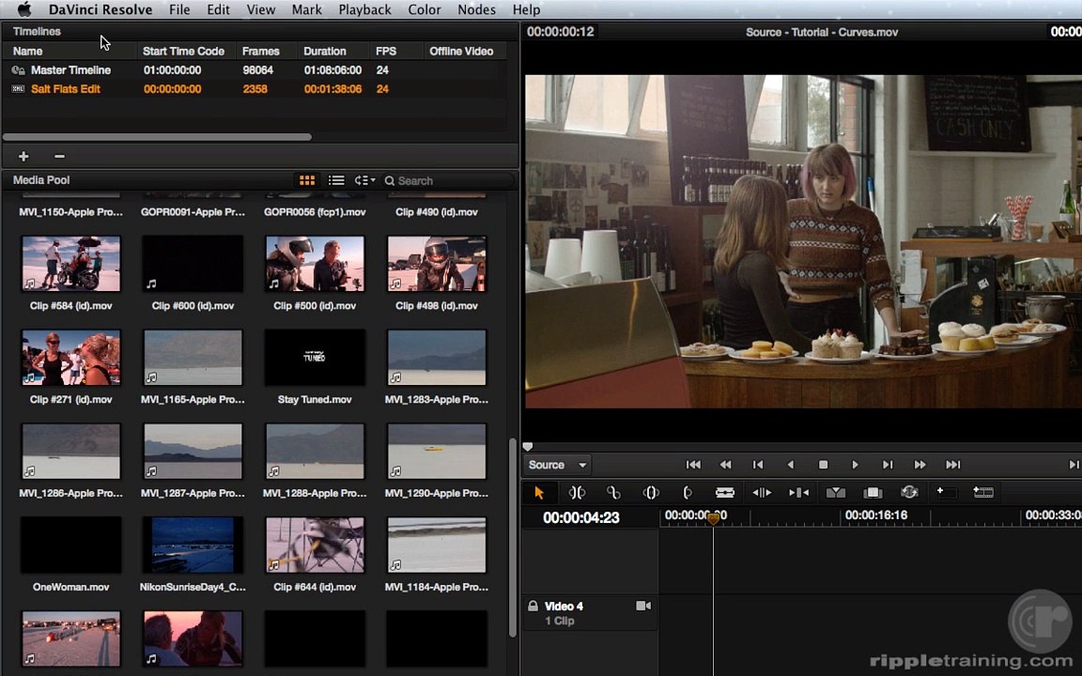
Task: Select the Master Timeline row
Action: [x=255, y=70]
